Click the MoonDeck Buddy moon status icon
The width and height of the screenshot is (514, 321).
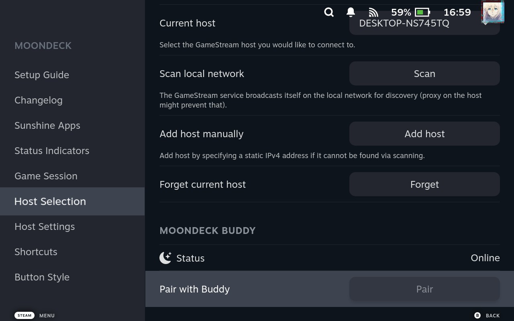click(165, 258)
